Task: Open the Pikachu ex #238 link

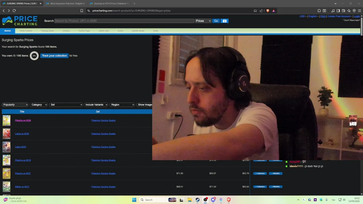Action: click(23, 120)
